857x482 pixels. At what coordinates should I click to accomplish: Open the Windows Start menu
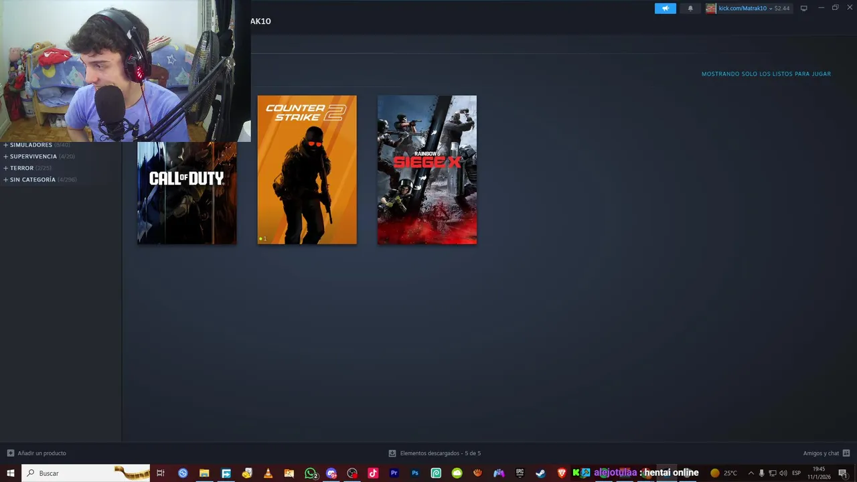(x=11, y=473)
